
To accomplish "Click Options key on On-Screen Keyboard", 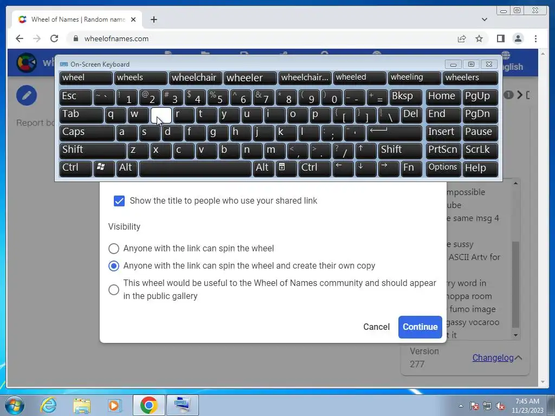I will coord(443,168).
